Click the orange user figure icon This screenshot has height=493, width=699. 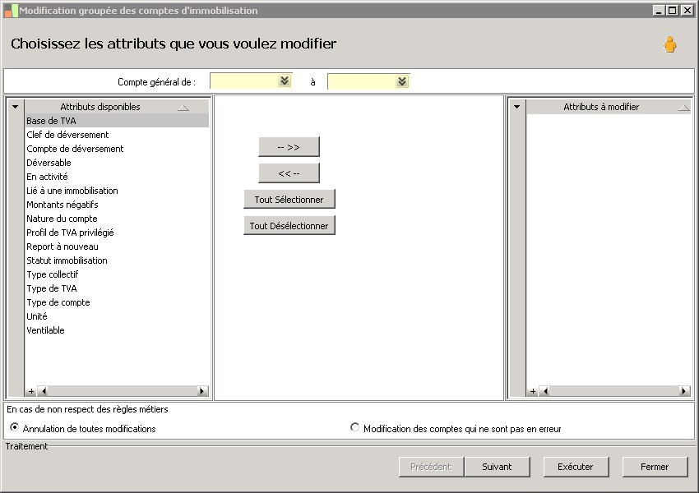coord(669,44)
